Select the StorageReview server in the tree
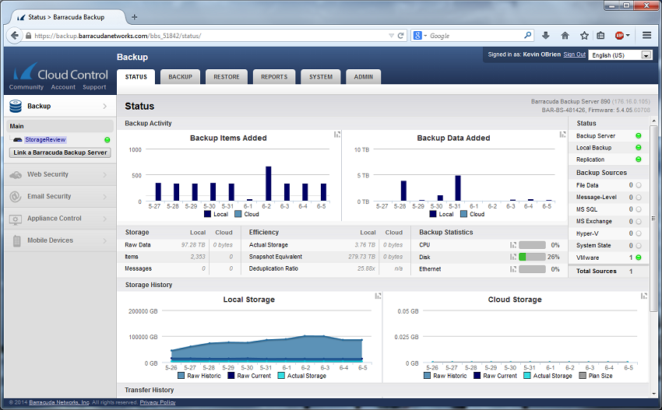 [45, 139]
